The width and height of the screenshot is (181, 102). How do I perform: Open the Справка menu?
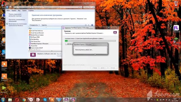coord(31,10)
